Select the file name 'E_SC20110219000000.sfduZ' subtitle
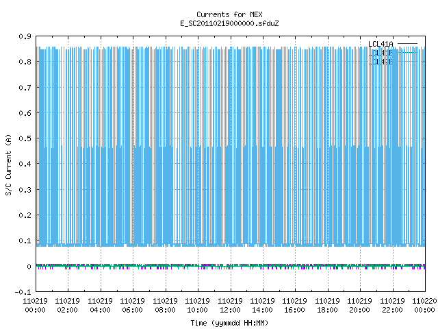 [229, 23]
